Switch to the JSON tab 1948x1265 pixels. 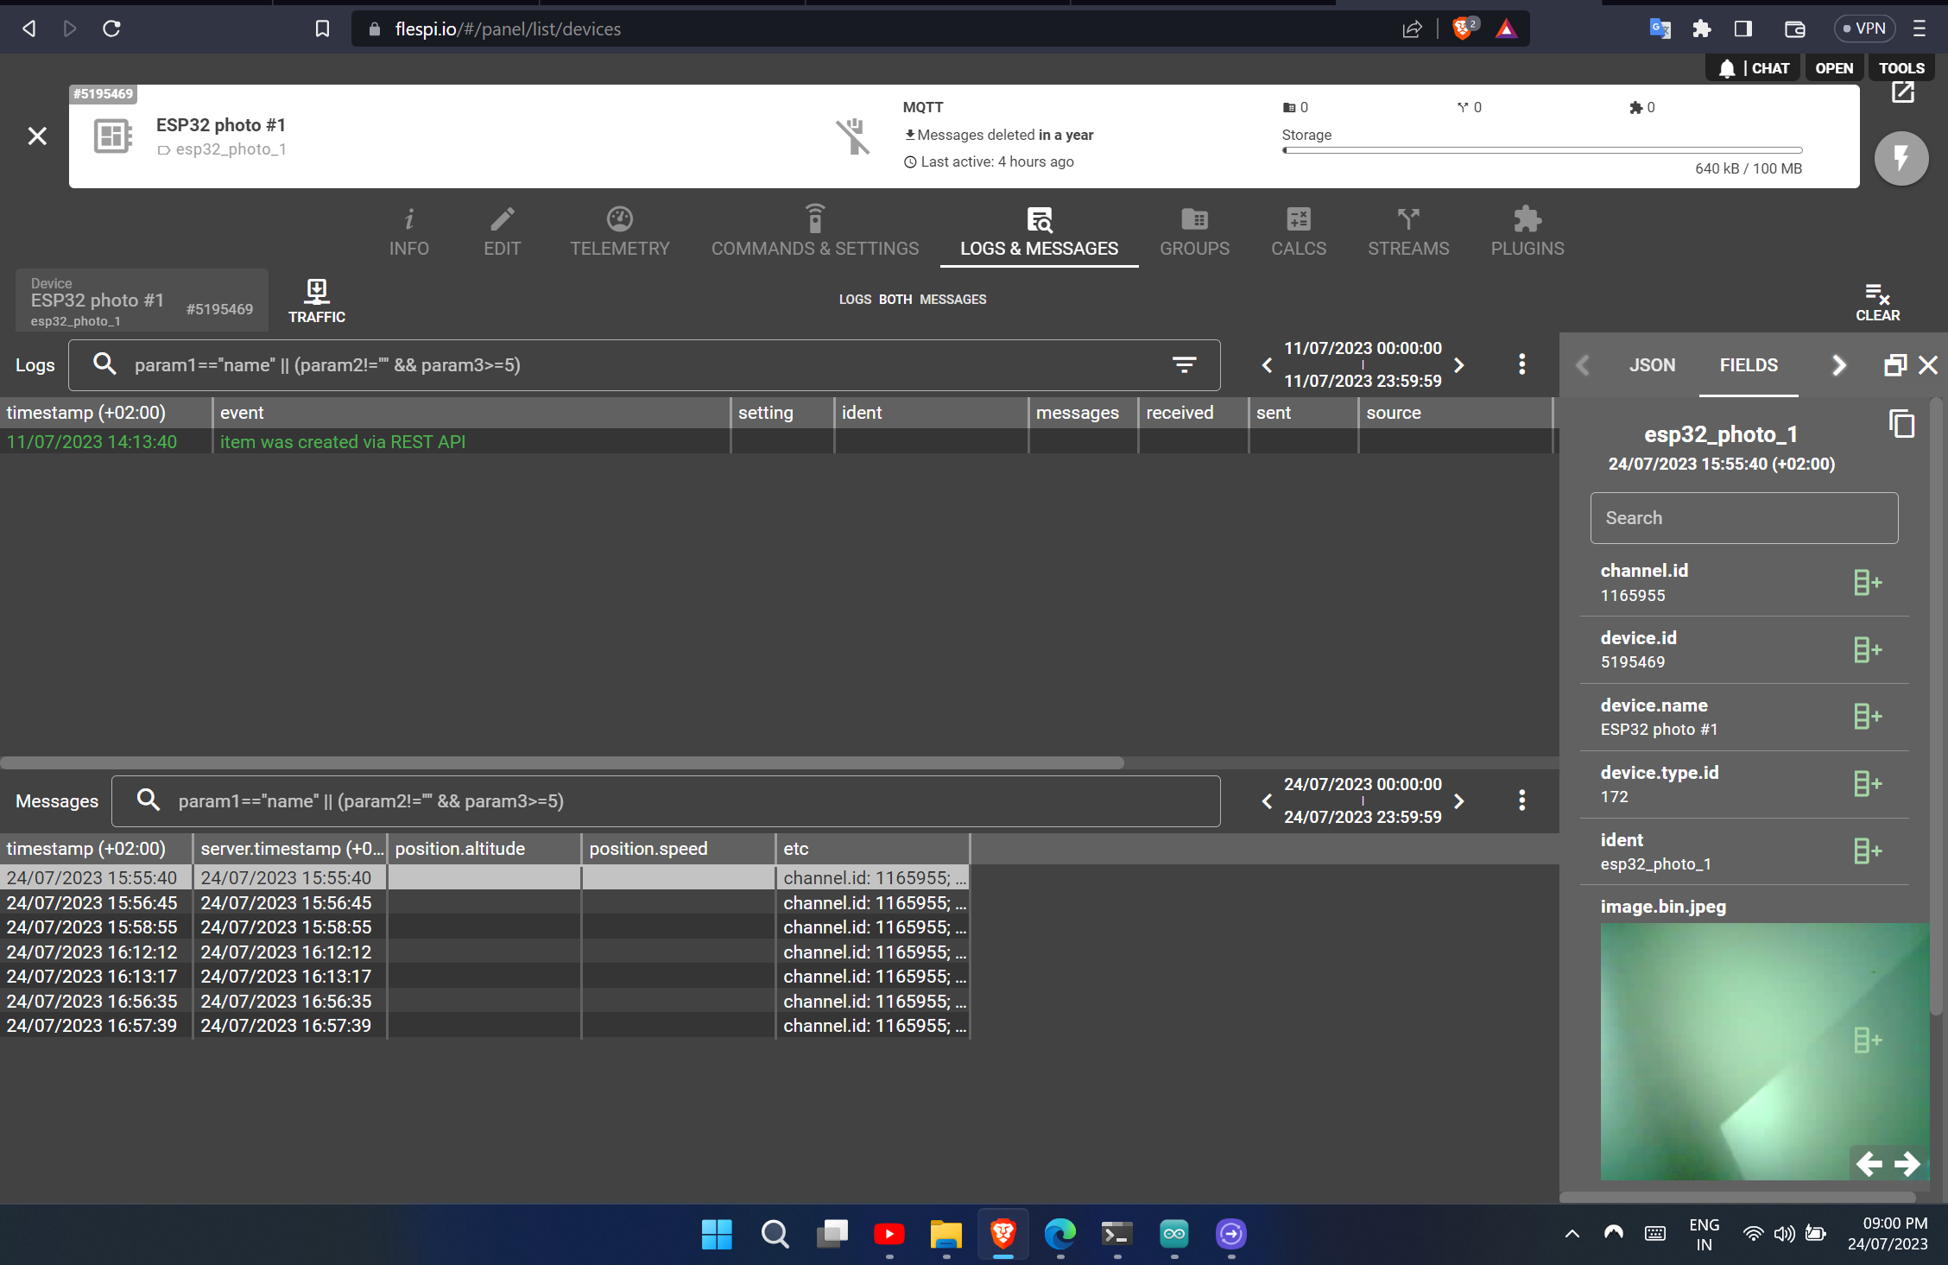point(1652,365)
